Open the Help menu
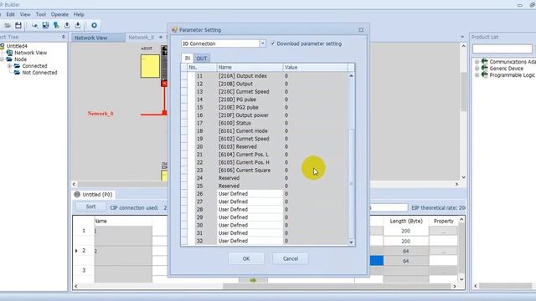 pyautogui.click(x=79, y=14)
